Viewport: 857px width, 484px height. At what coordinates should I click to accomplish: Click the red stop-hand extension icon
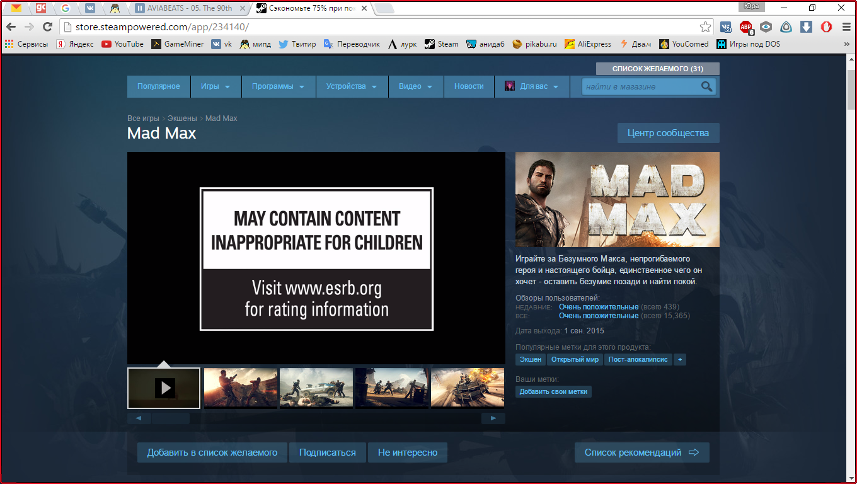click(826, 26)
